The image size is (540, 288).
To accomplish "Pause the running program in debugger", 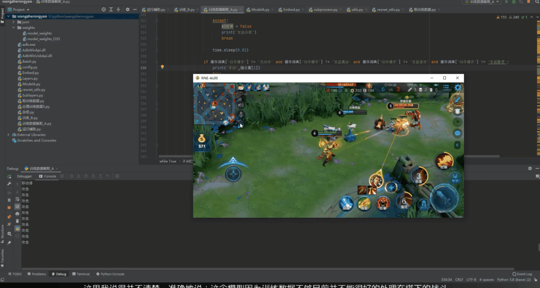I will [x=9, y=200].
